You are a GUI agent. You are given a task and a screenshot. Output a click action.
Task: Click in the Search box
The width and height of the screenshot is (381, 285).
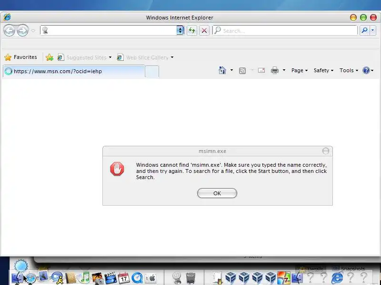[285, 30]
